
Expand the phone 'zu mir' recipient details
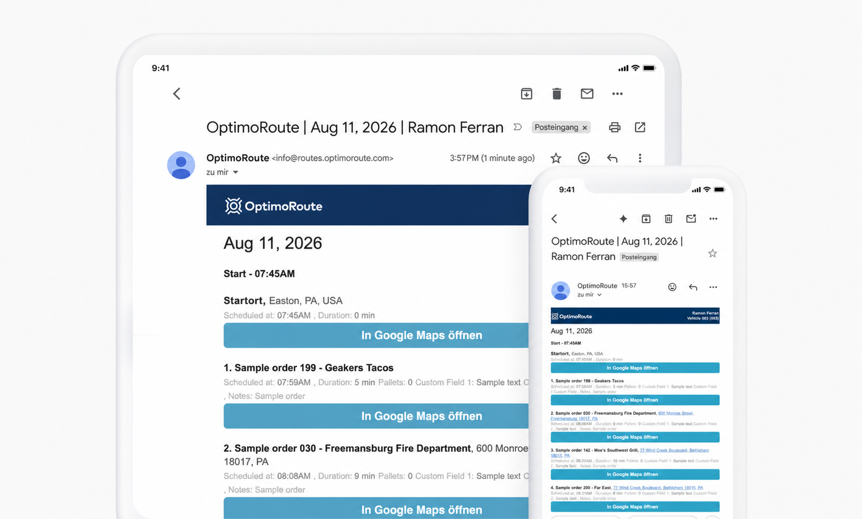coord(599,295)
